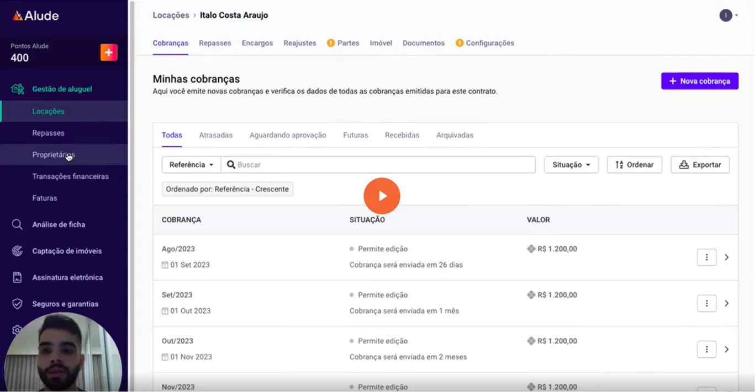The image size is (755, 392).
Task: Open the three-dot menu for Ago/2023
Action: pyautogui.click(x=706, y=257)
